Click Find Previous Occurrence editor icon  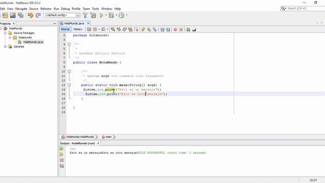[118, 29]
